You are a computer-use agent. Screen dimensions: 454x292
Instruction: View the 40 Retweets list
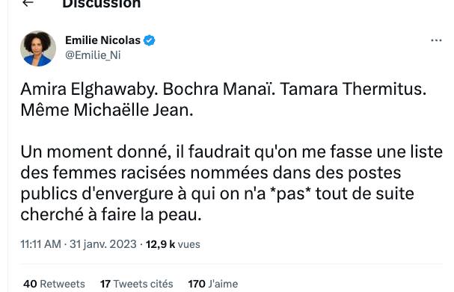(54, 284)
